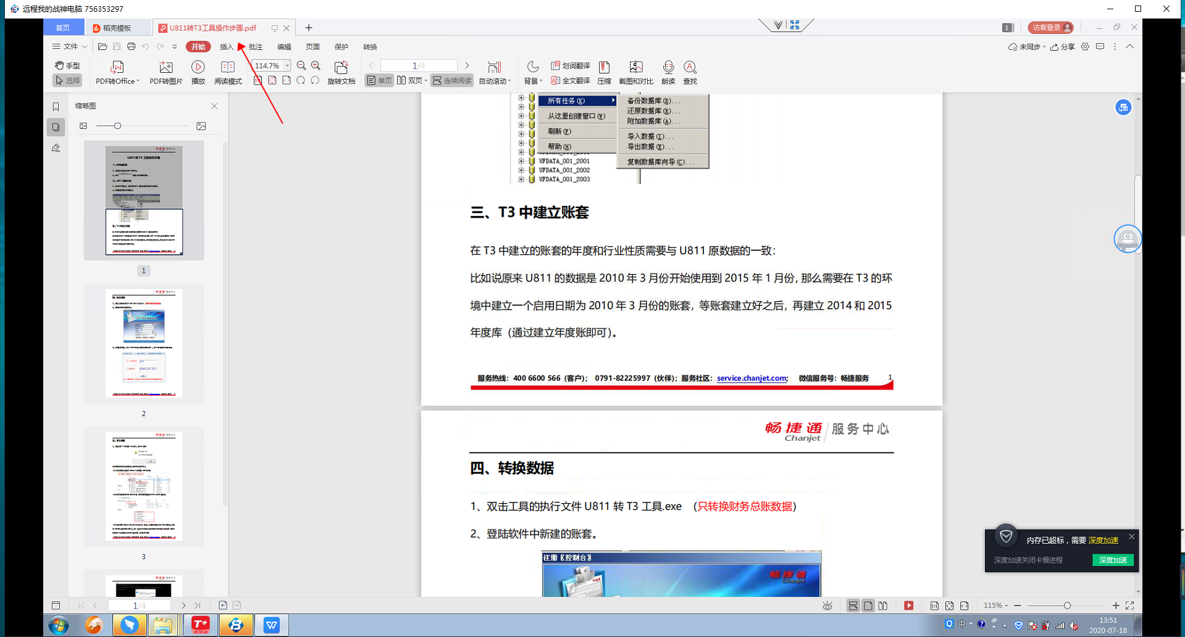Select page 1 thumbnail

point(144,200)
